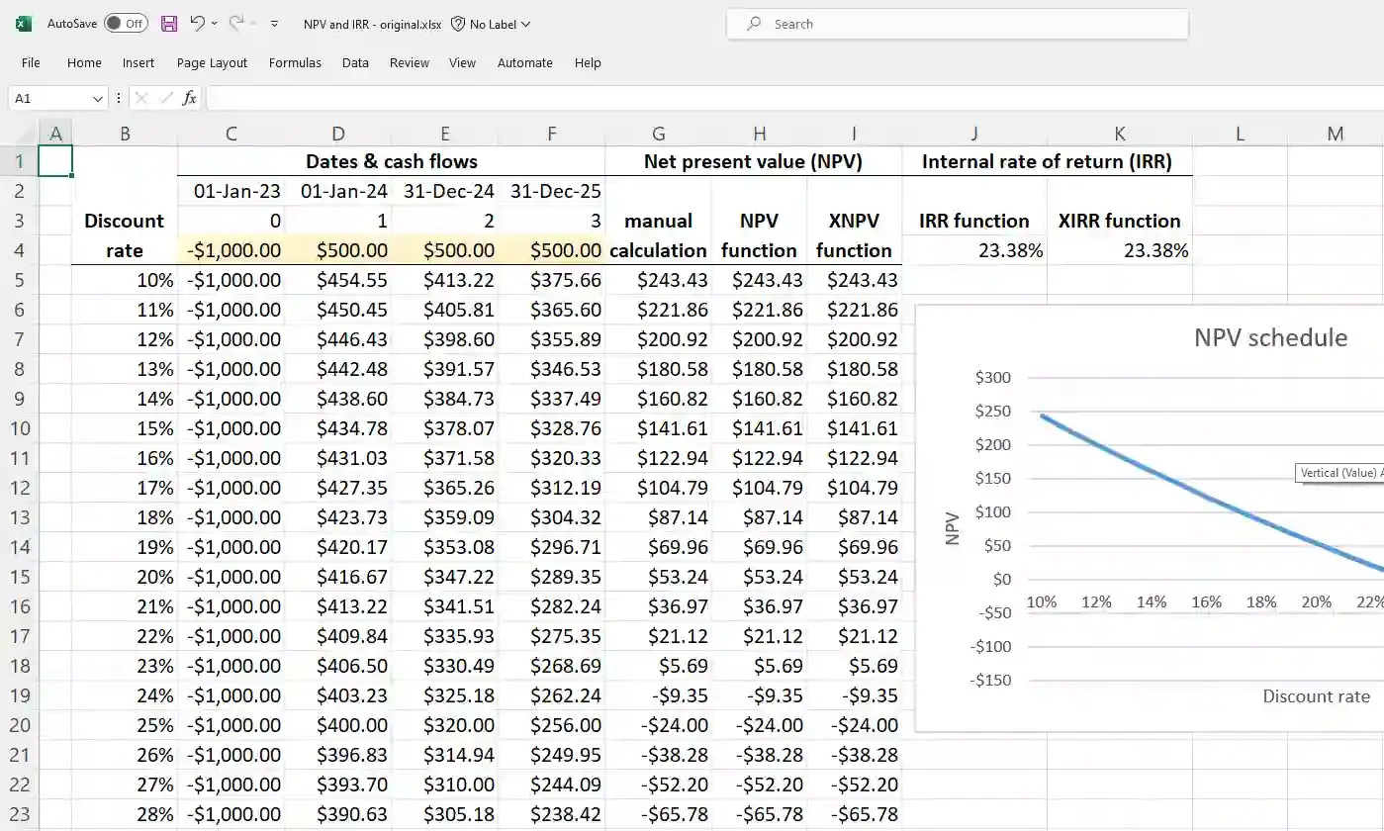Click the Enter checkmark icon near the formula bar

click(165, 98)
